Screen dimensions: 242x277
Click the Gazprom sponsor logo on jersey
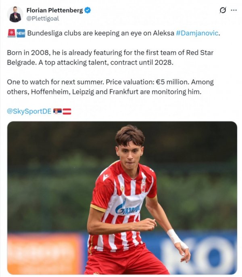point(127,208)
